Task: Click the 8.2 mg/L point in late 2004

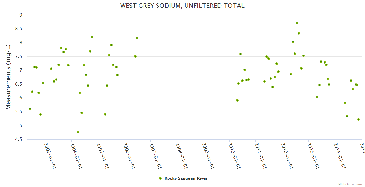Action: pyautogui.click(x=92, y=37)
